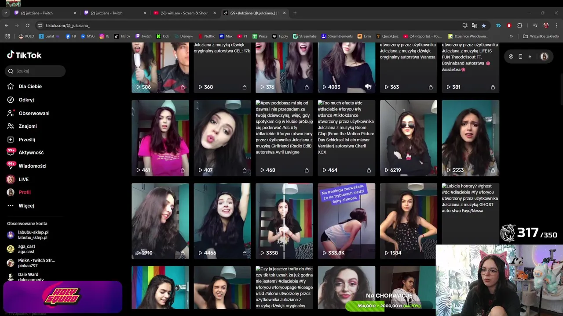
Task: Toggle the bookmark star for this page
Action: 484,25
